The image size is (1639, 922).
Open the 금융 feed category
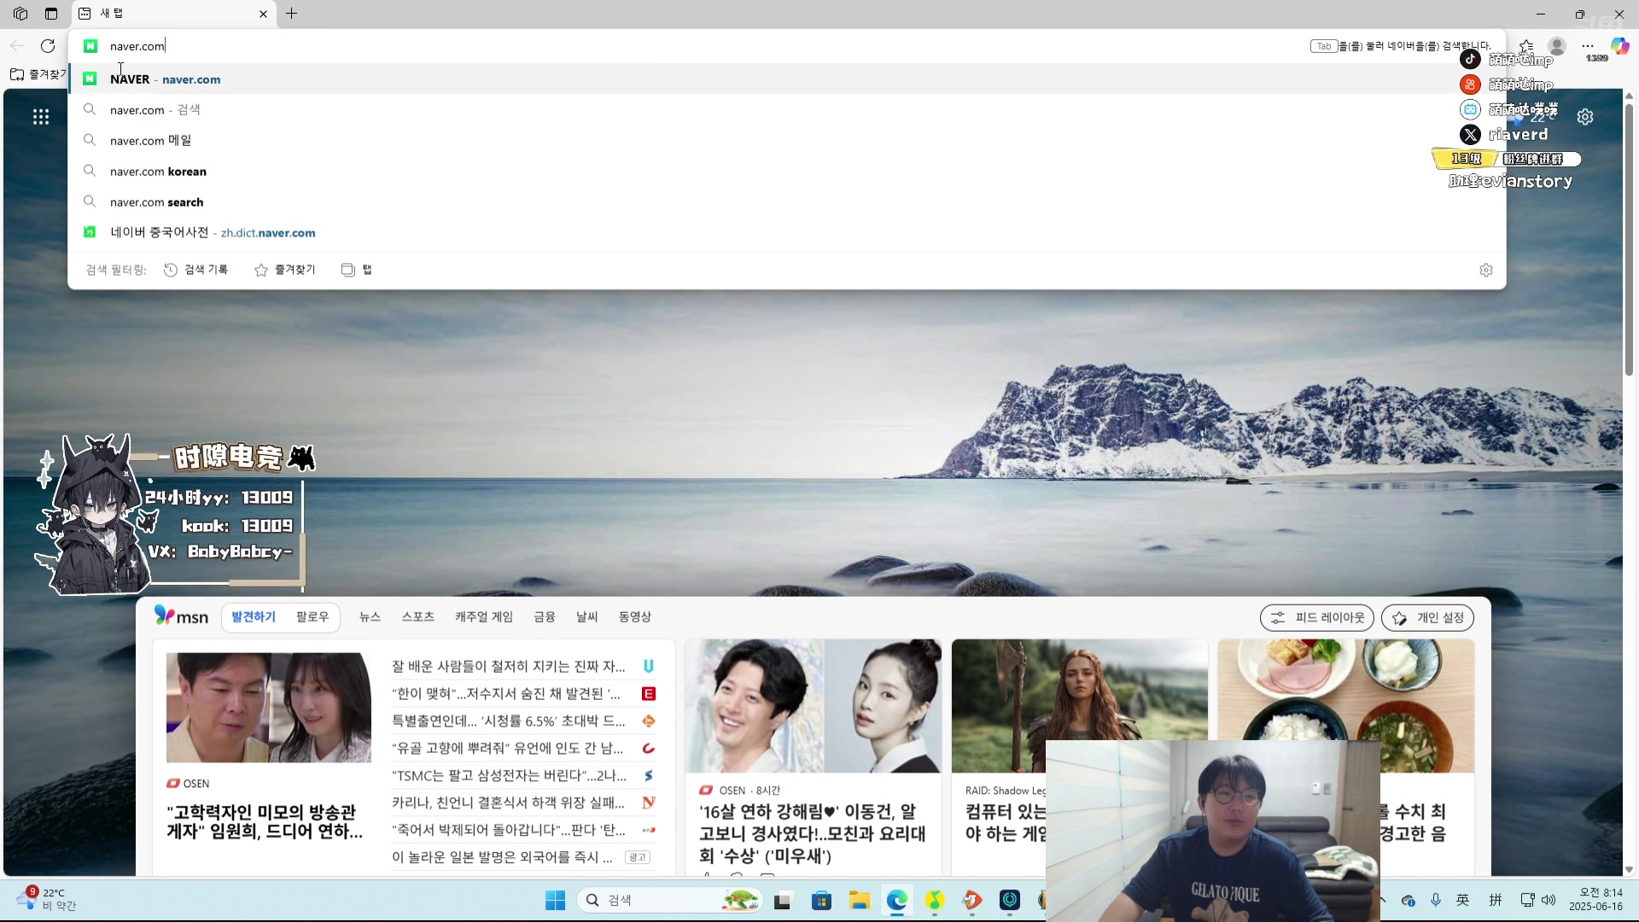click(x=545, y=617)
